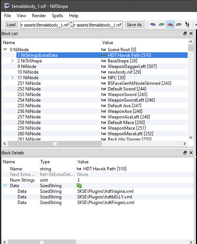Click Block List vertical scrollbar up arrow
197x244 pixels.
point(191,41)
